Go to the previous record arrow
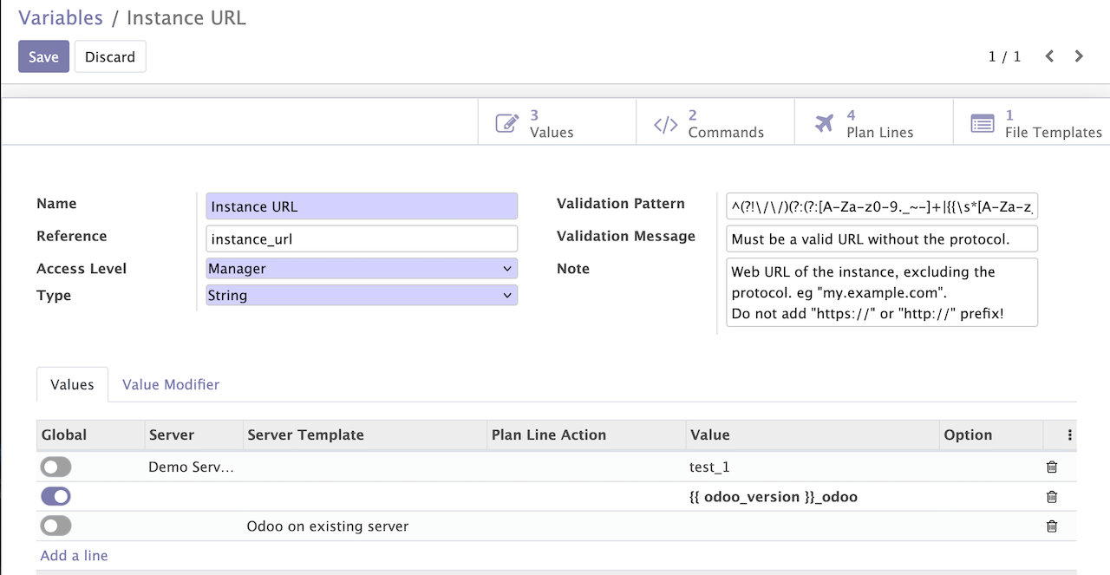1110x575 pixels. (x=1049, y=56)
